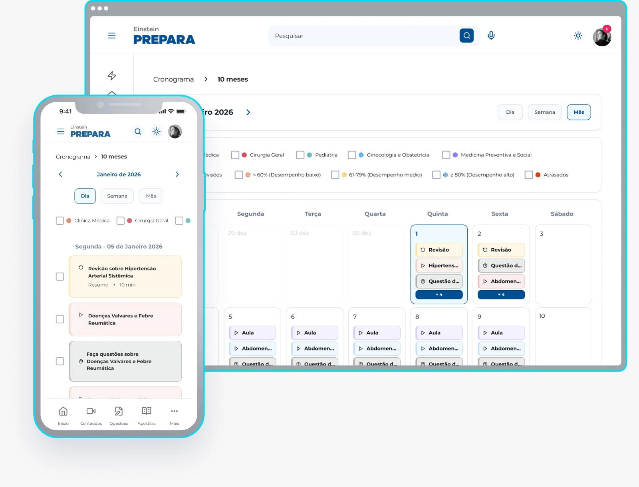This screenshot has height=487, width=639.
Task: Open the Cronograma breadcrumb link on desktop
Action: 173,79
